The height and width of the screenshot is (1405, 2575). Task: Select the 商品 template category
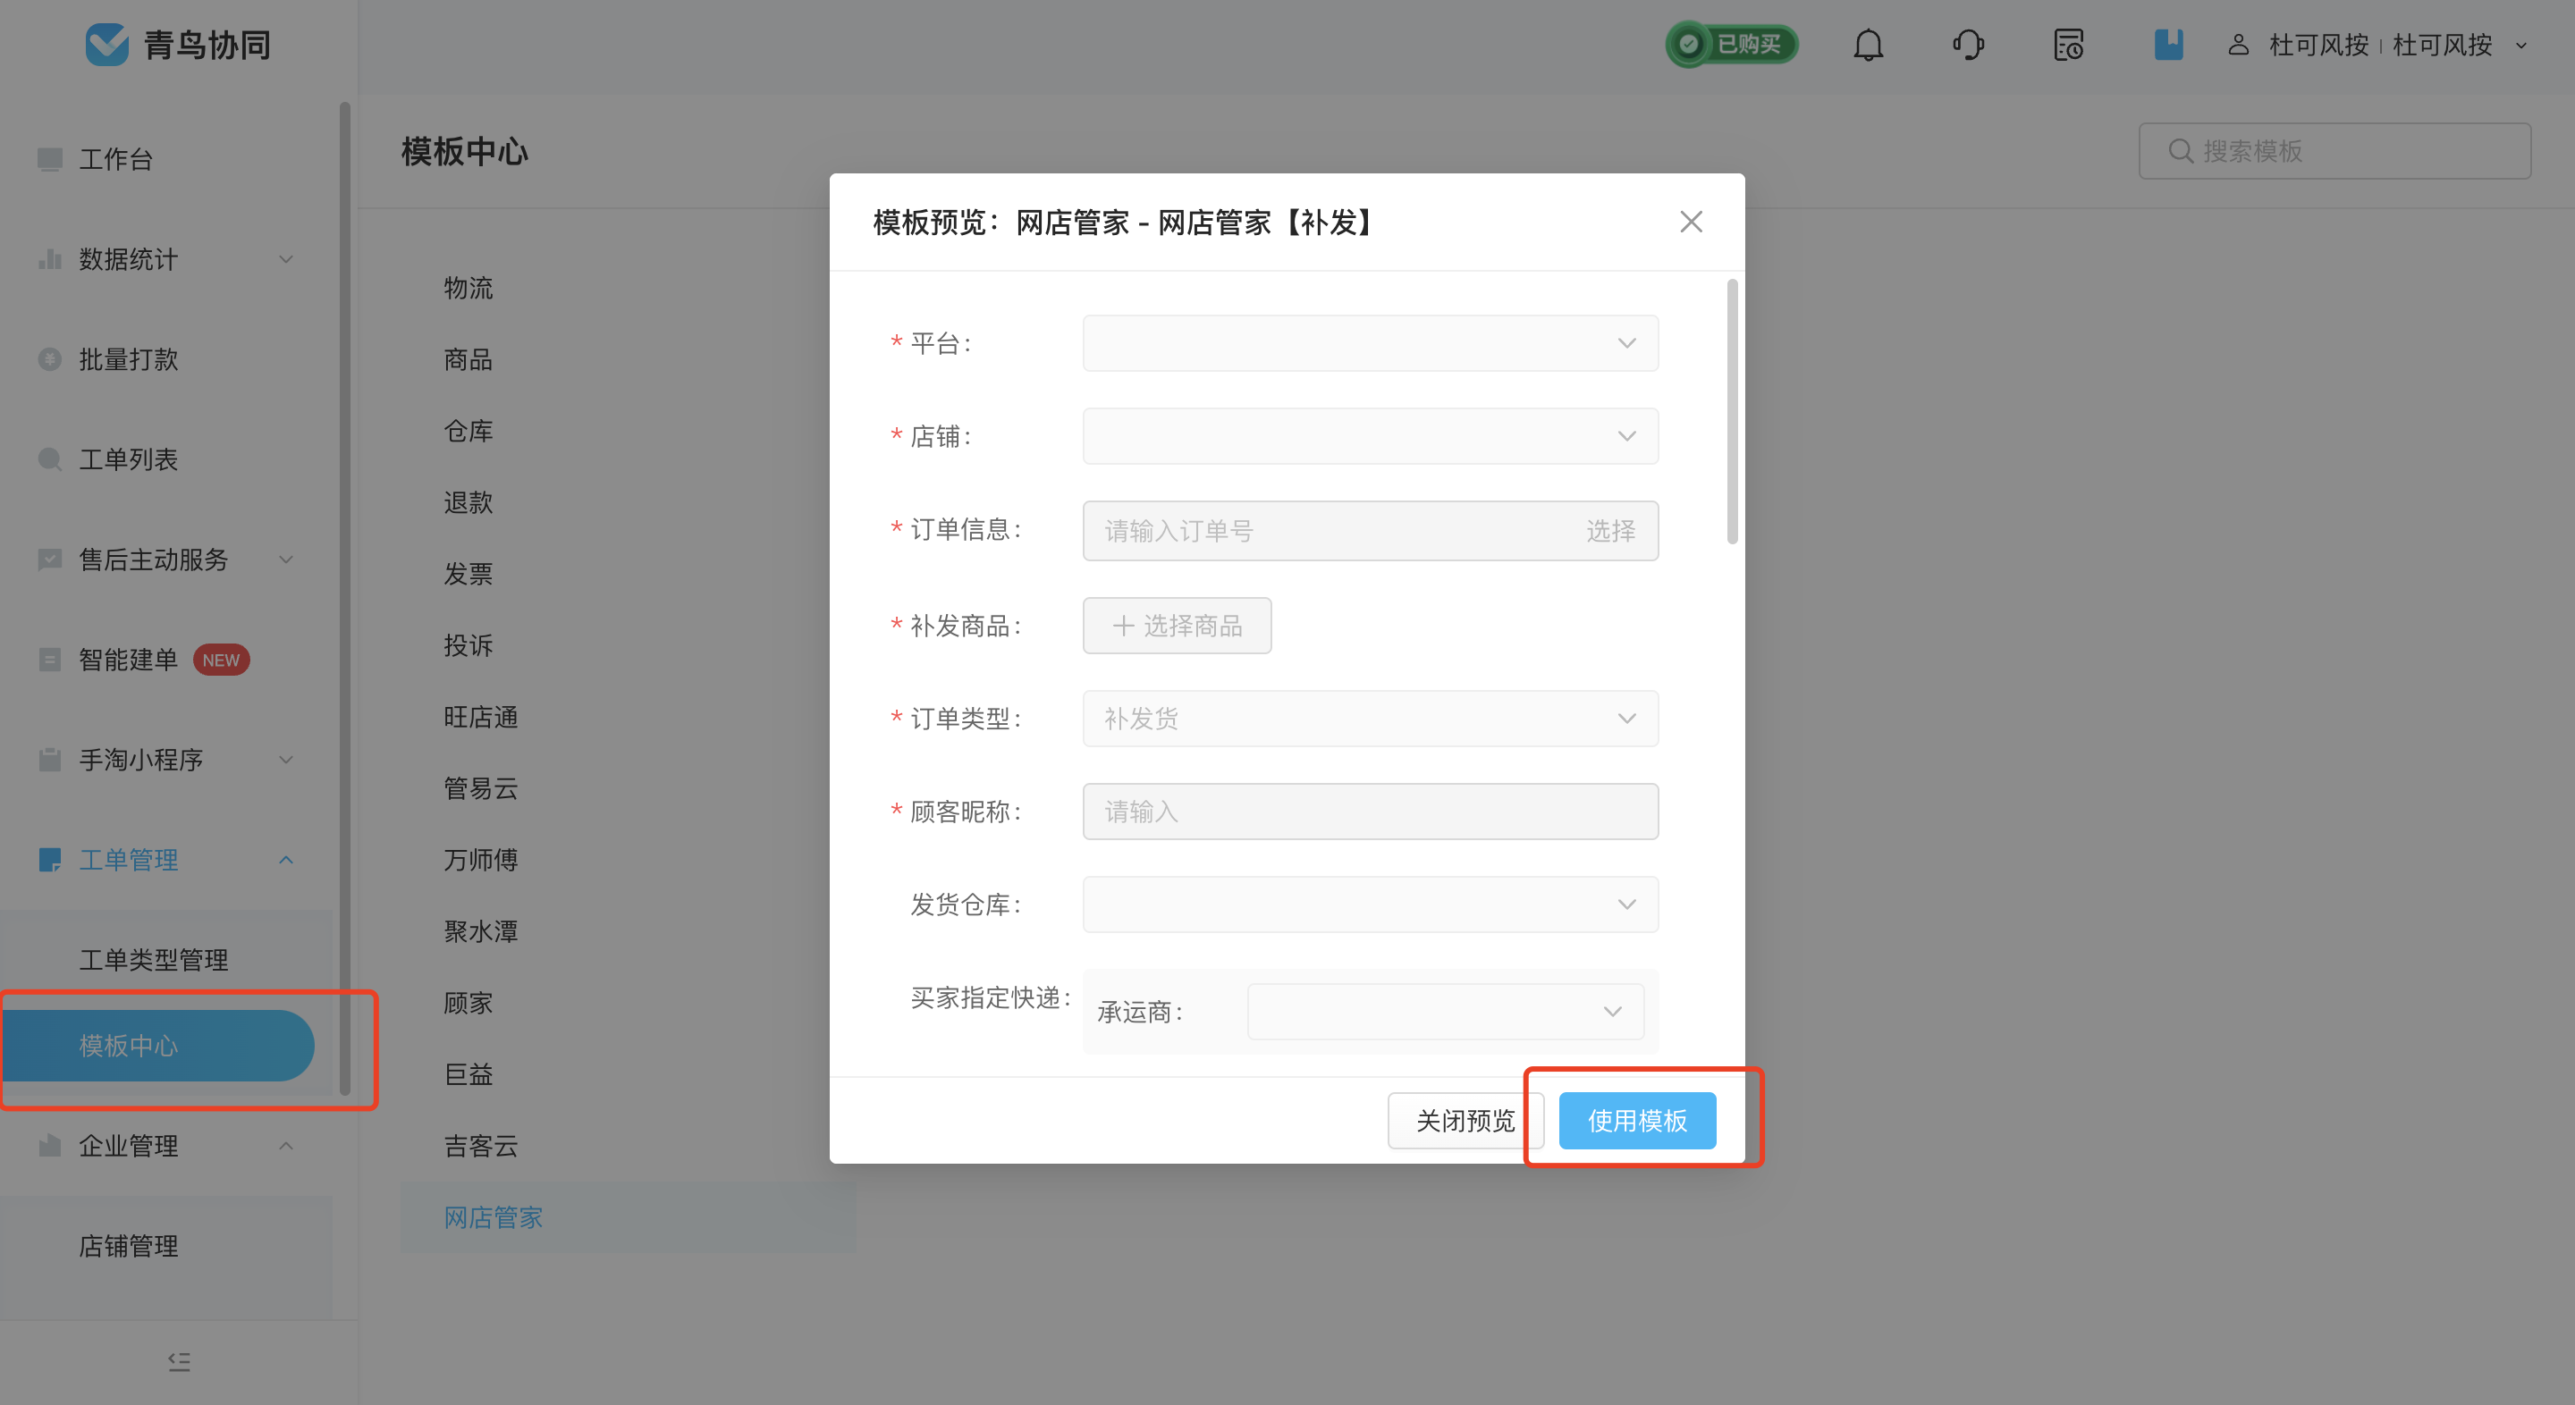[x=468, y=358]
